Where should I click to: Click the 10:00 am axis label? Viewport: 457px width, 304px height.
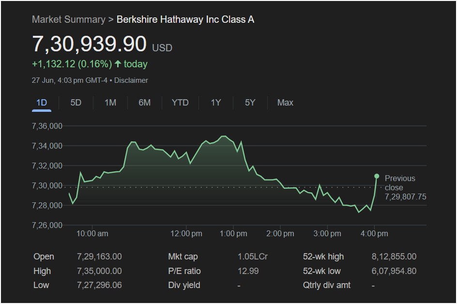click(x=92, y=233)
